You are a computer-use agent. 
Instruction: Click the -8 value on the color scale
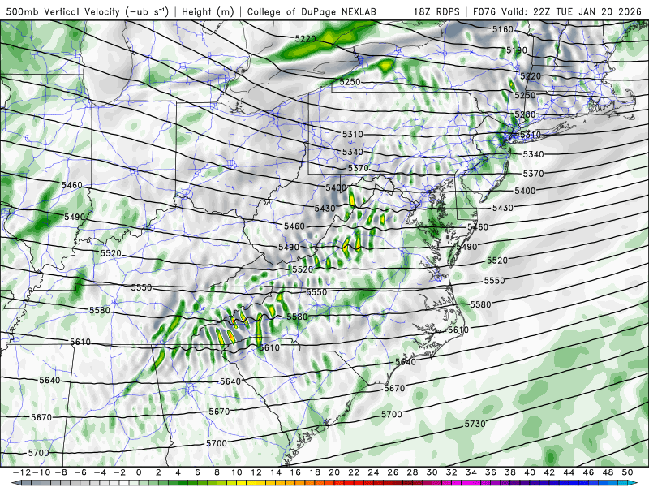pyautogui.click(x=61, y=472)
